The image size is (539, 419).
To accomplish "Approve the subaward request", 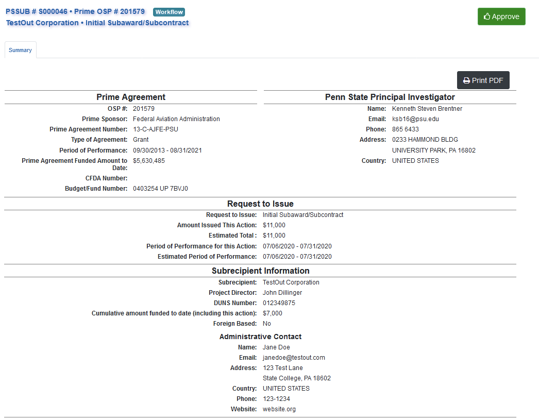I will click(x=501, y=16).
